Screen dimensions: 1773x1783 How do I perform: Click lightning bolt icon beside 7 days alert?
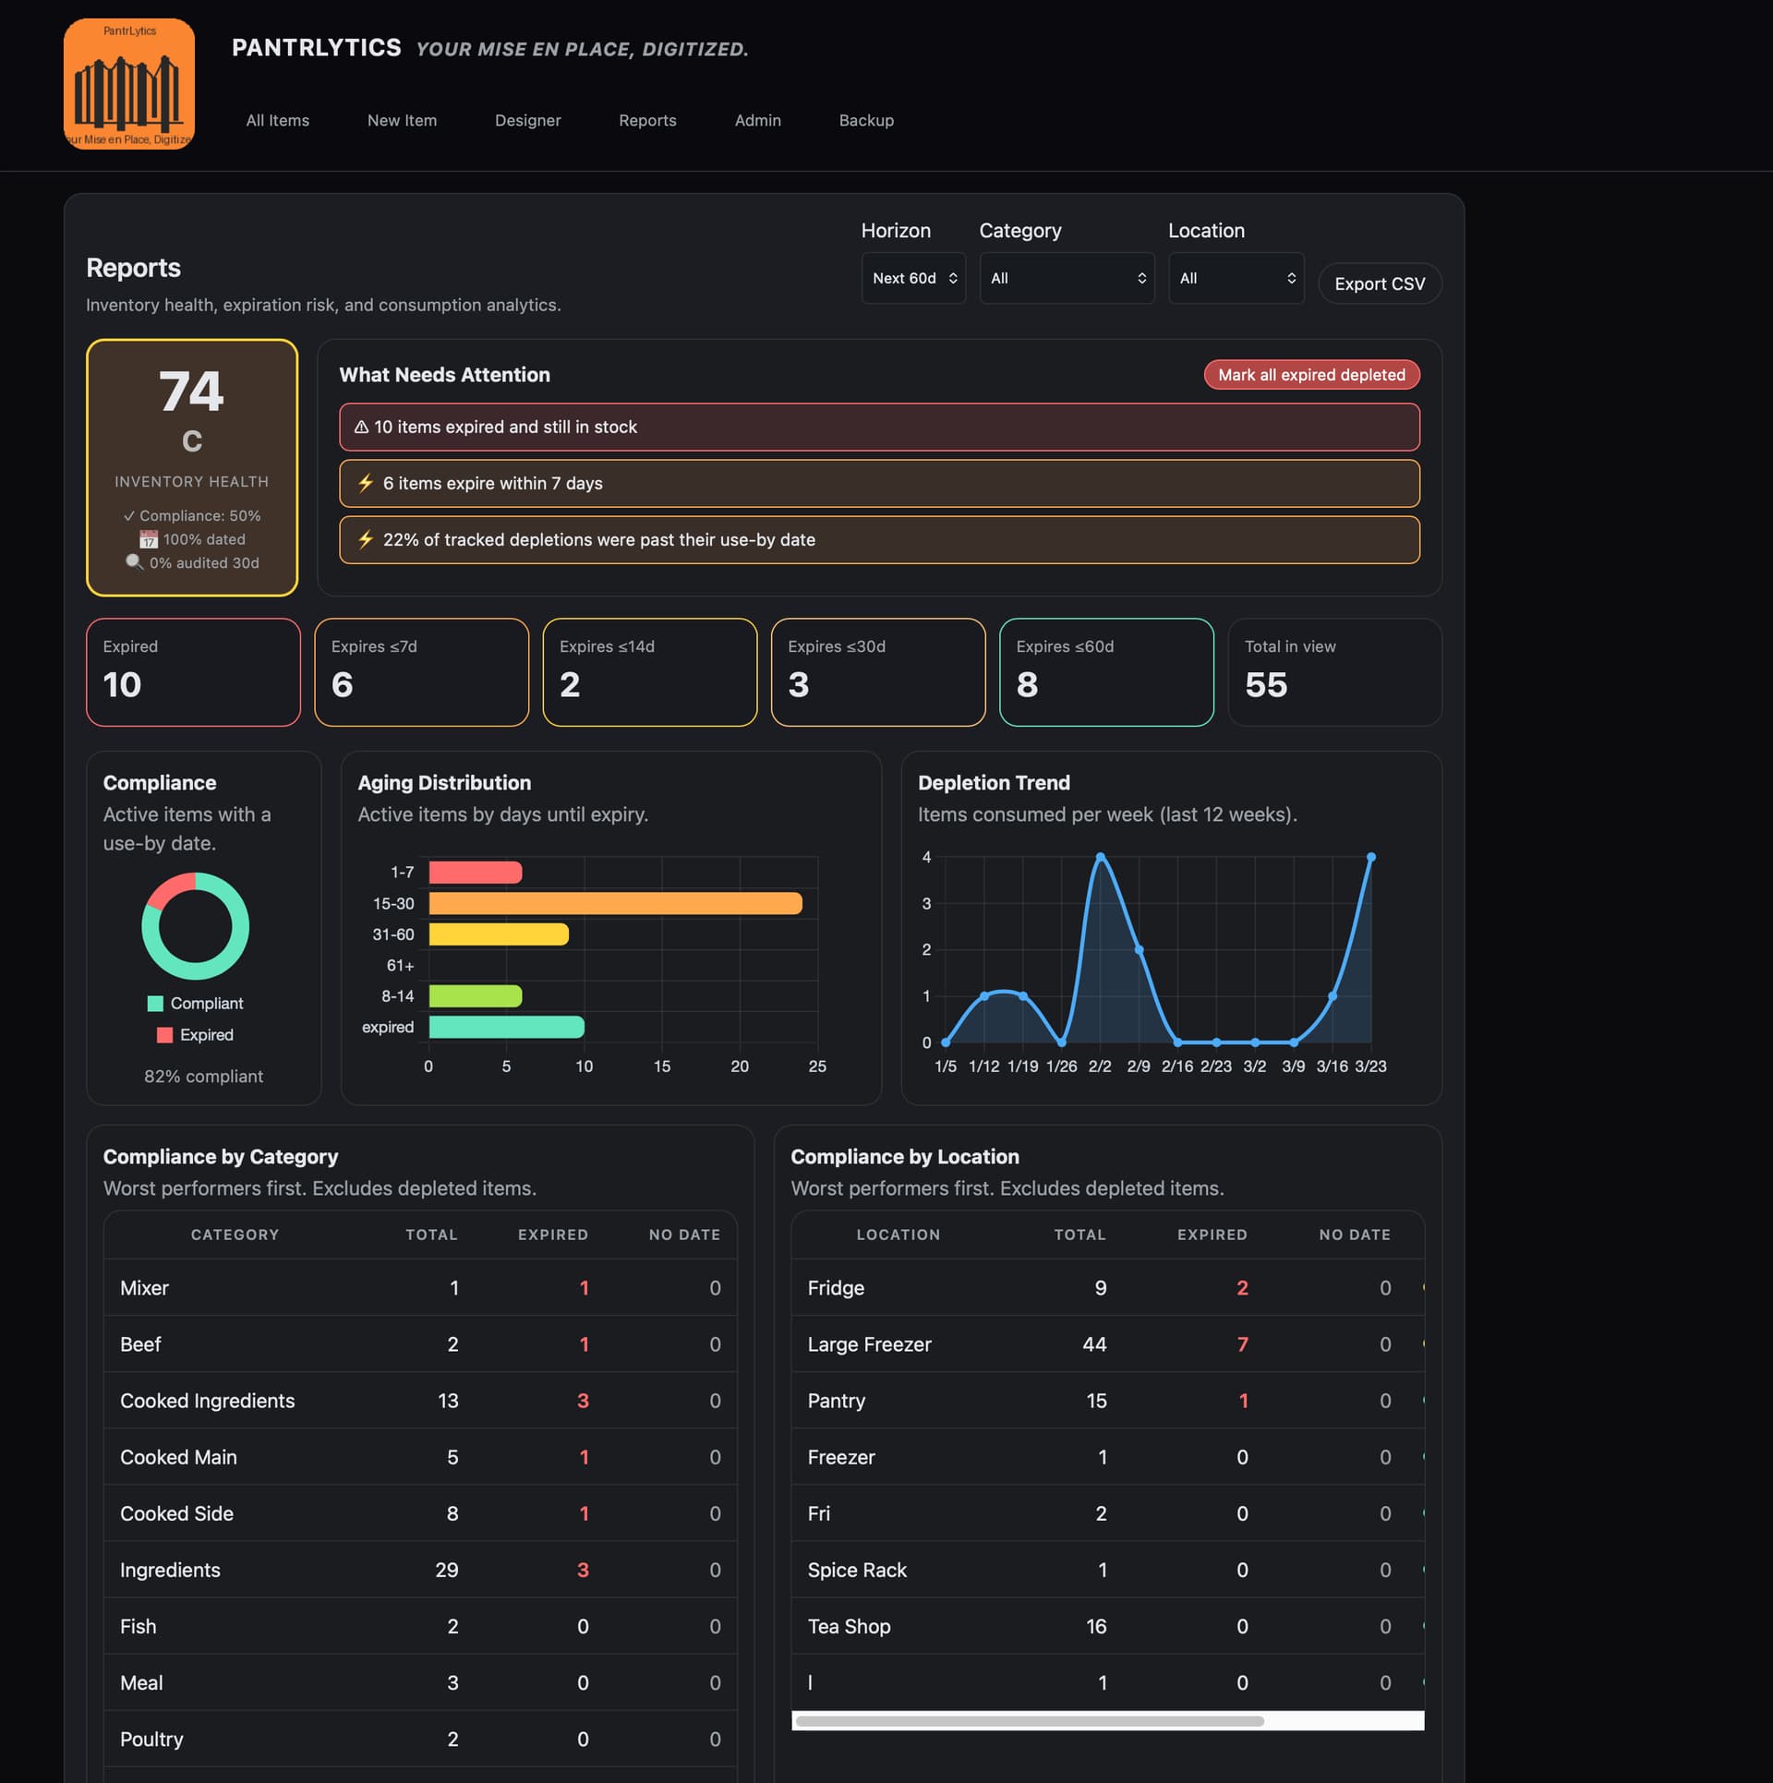(x=366, y=483)
